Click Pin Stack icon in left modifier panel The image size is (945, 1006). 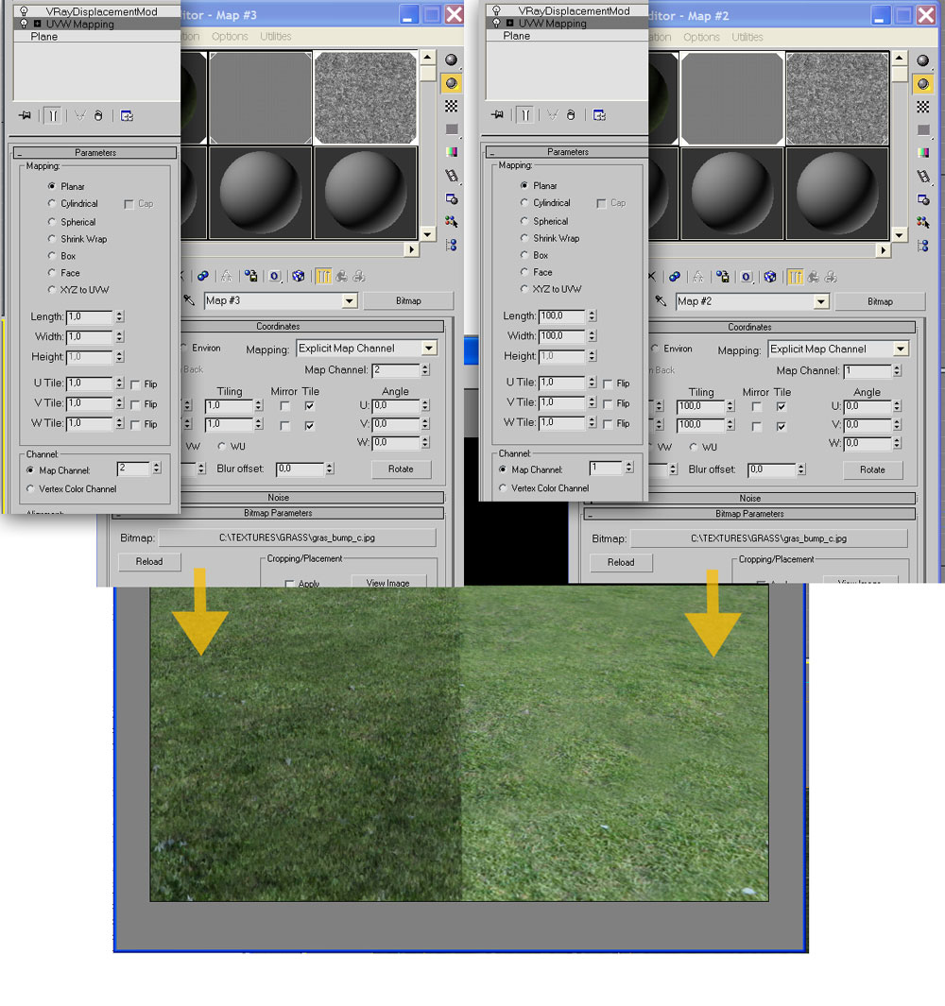25,115
